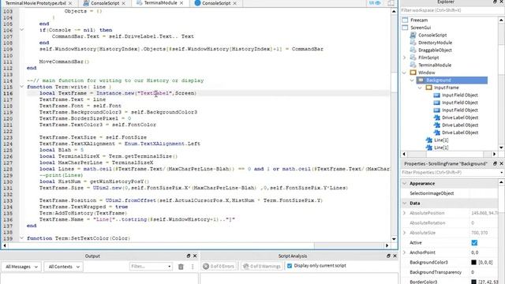Close the Script Analysis panel
Screen dimensions: 505x284
[x=395, y=256]
